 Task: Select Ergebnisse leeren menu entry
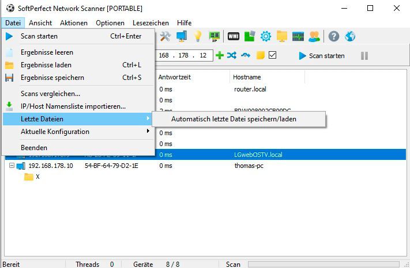[78, 52]
